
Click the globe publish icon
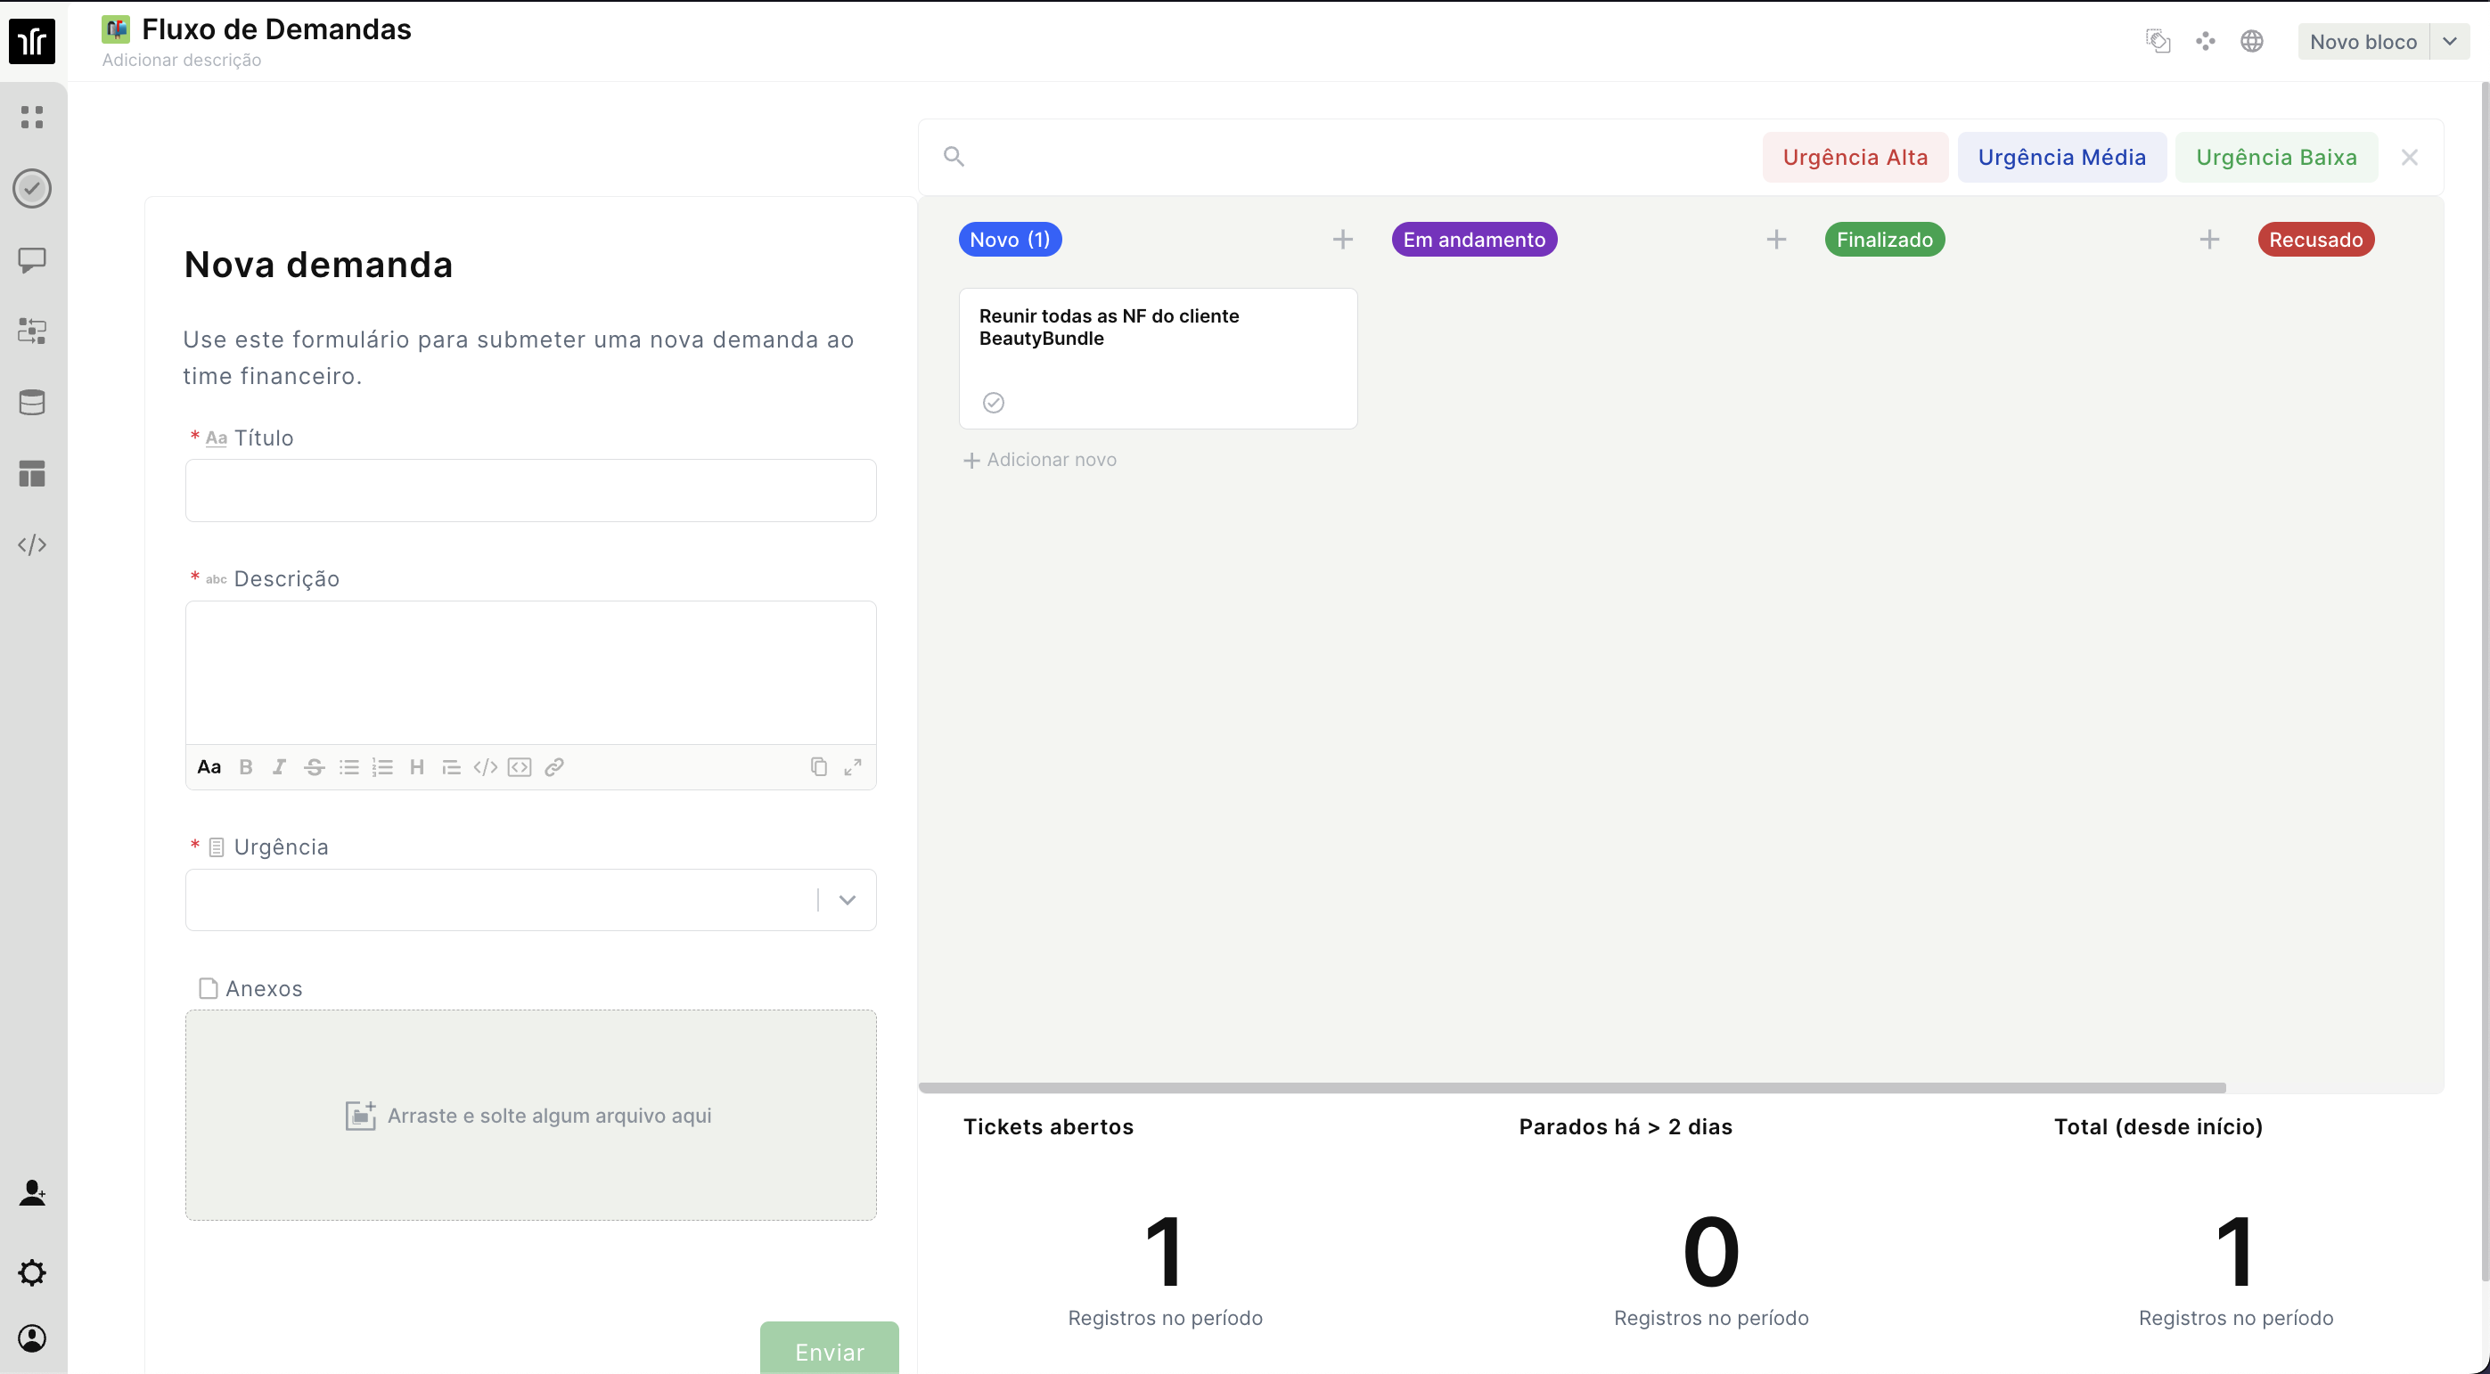pyautogui.click(x=2251, y=42)
